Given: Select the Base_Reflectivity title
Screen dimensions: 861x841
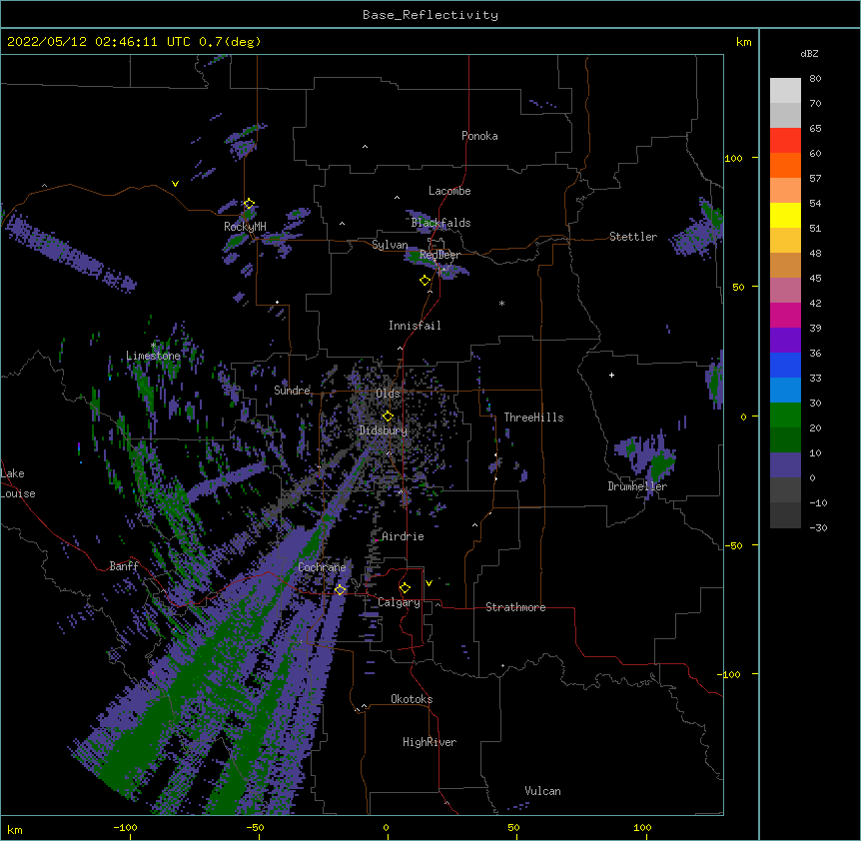Looking at the screenshot, I should (x=430, y=15).
